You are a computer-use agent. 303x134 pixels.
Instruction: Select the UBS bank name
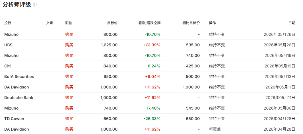(x=8, y=45)
